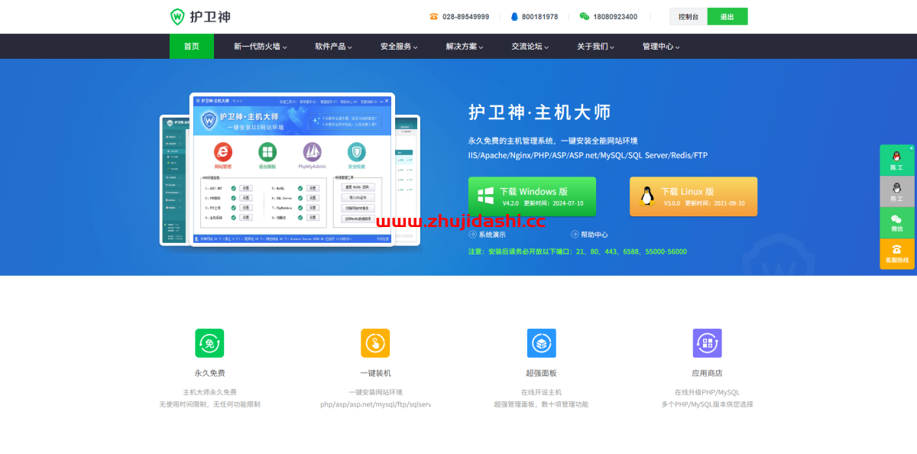
Task: Contact 陈工 via QQ in side widget
Action: tap(896, 161)
